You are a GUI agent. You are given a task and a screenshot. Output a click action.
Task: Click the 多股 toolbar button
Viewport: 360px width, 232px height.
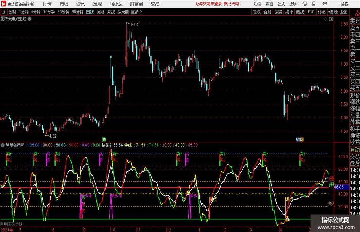point(278,12)
